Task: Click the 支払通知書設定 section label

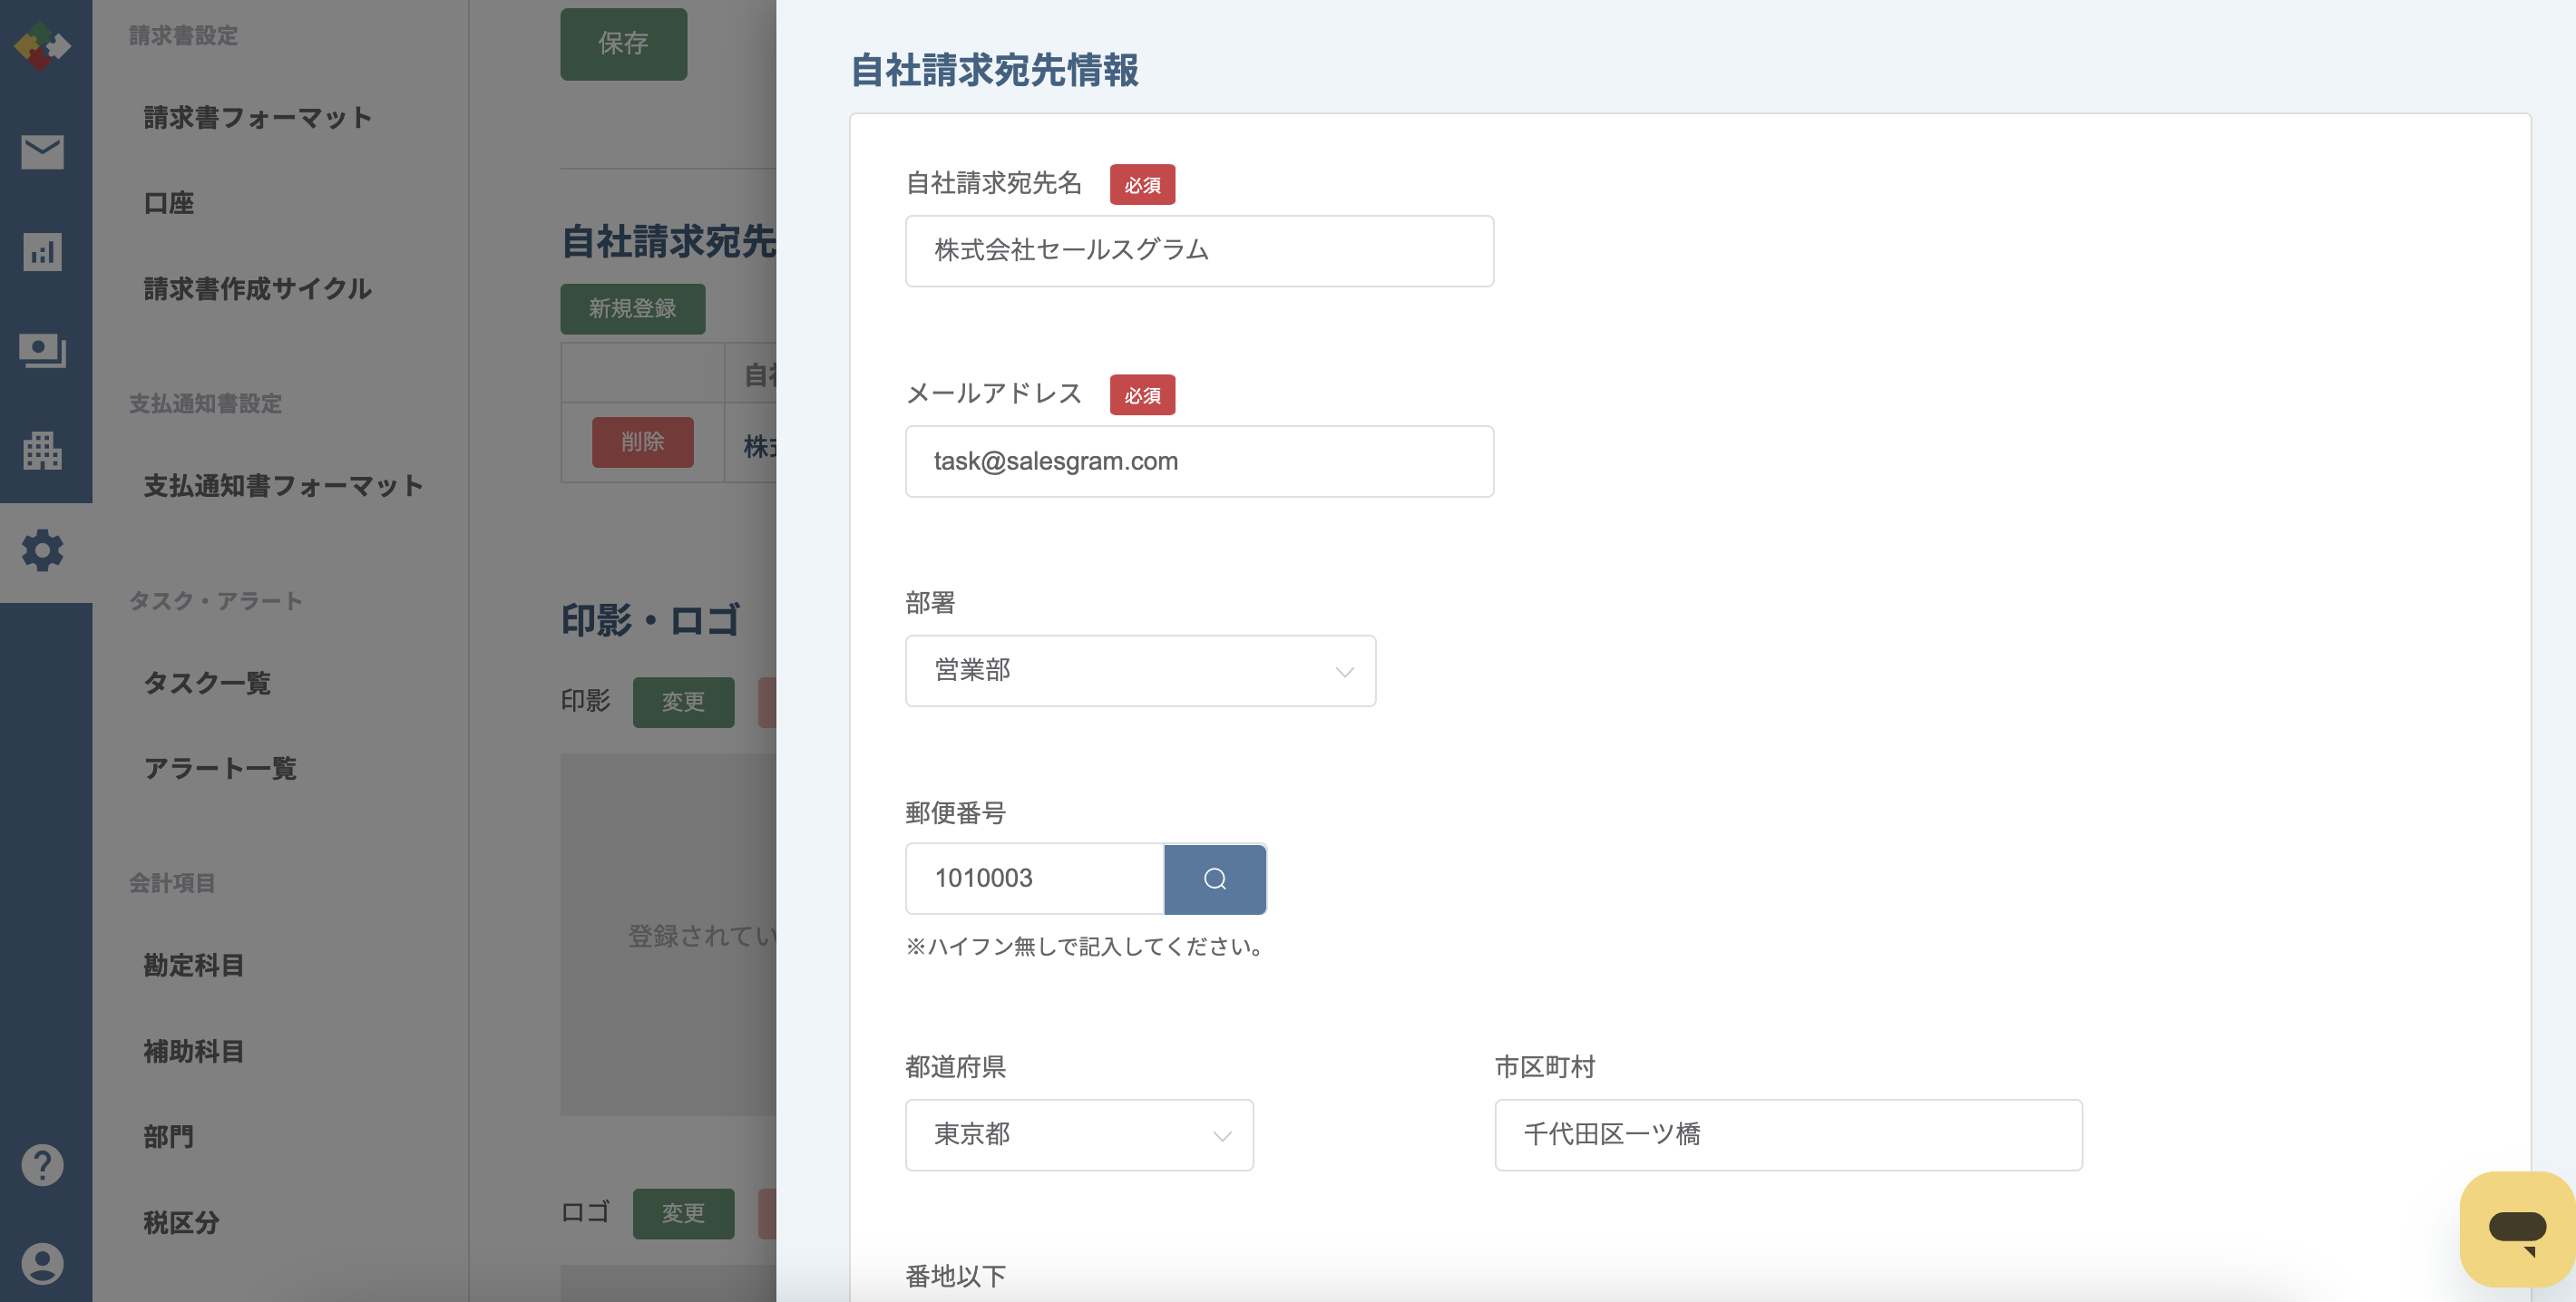Action: click(205, 403)
